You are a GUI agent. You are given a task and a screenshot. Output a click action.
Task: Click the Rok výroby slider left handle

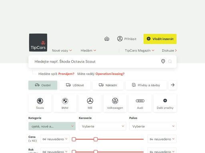point(74,151)
